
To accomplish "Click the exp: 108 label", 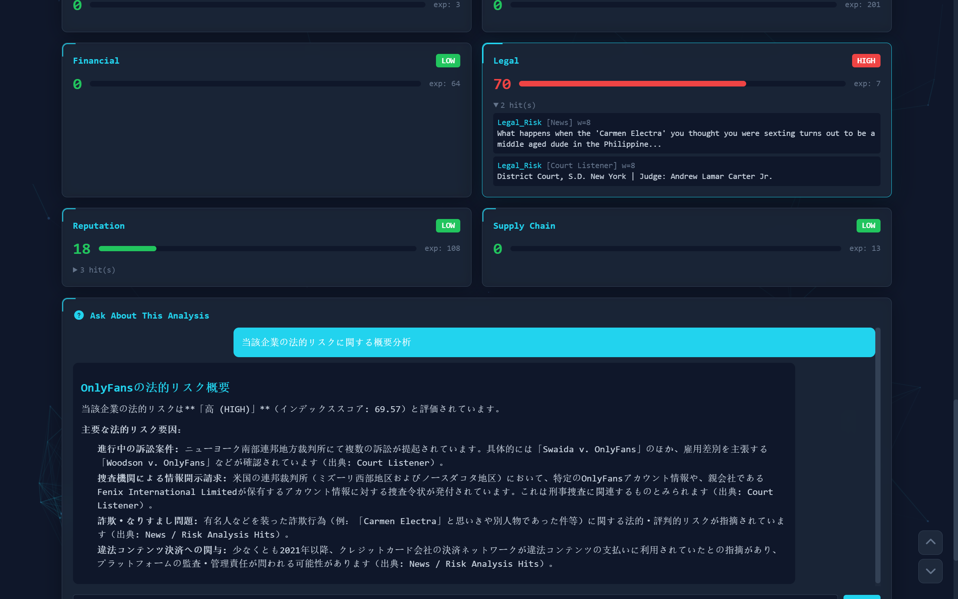I will (442, 248).
